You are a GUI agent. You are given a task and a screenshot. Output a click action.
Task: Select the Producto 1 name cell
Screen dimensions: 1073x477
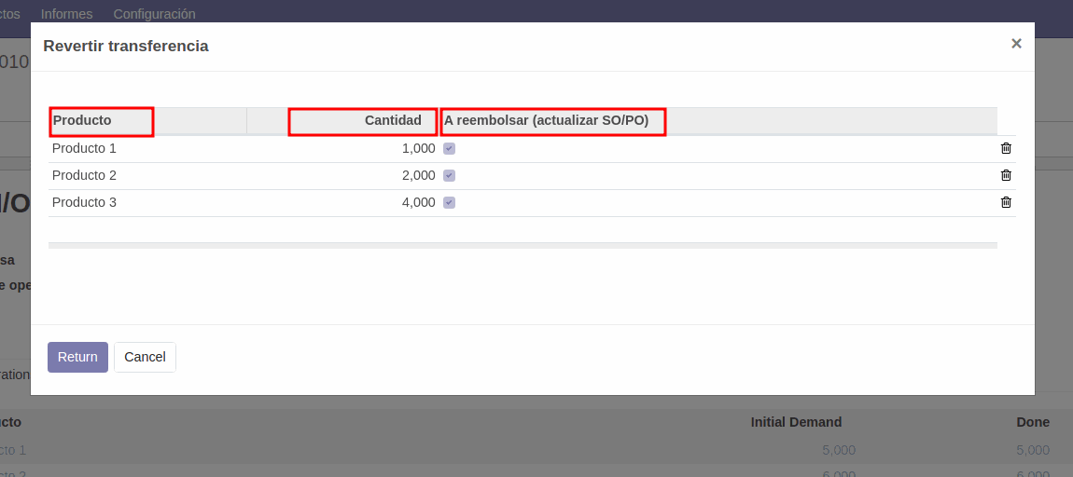[84, 148]
